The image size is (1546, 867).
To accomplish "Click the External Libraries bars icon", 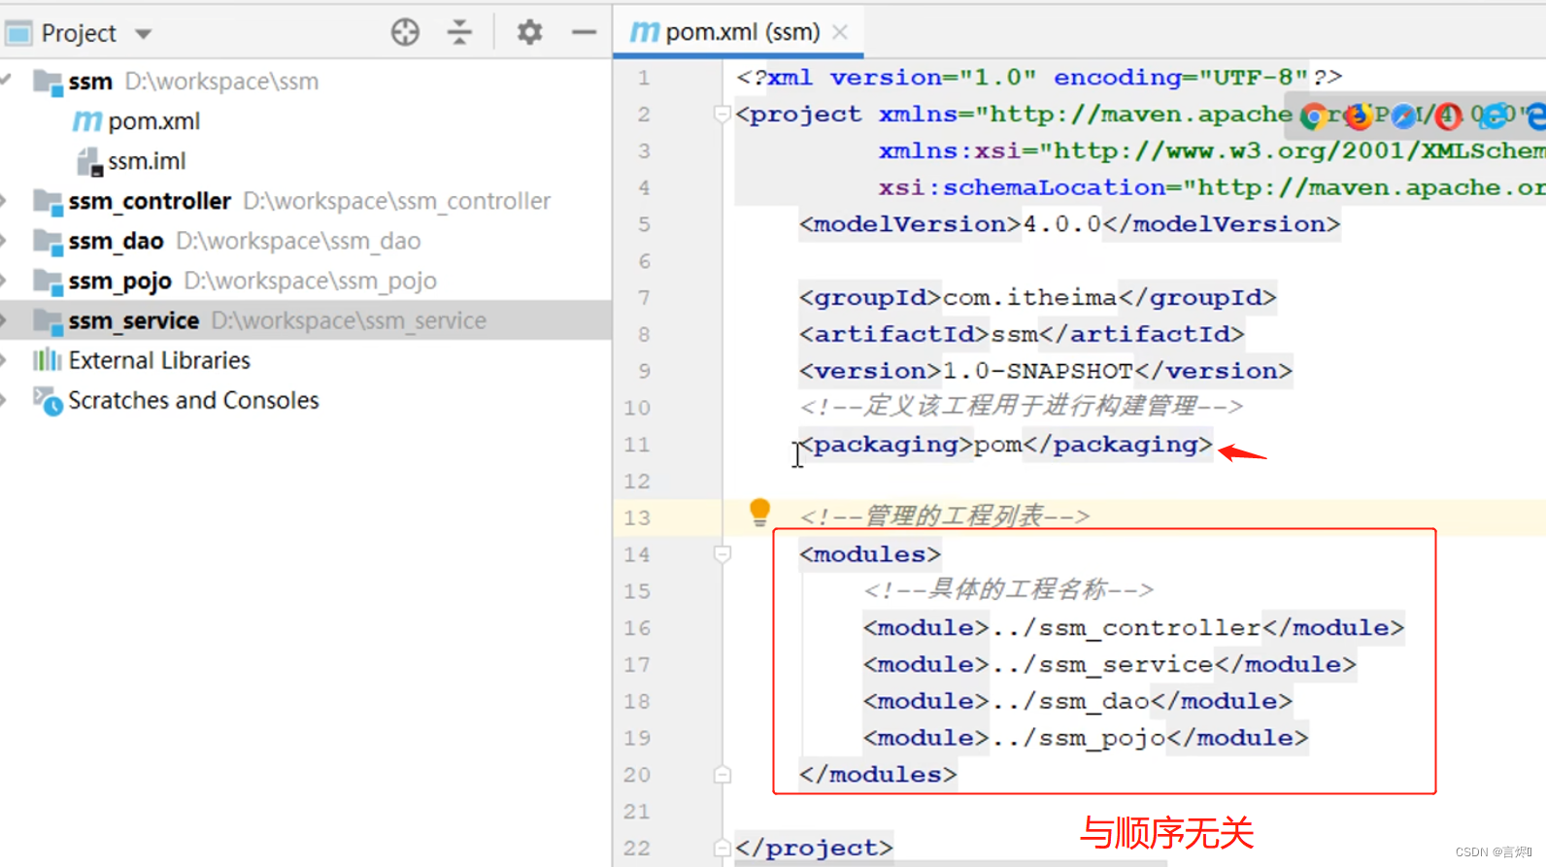I will (x=47, y=360).
